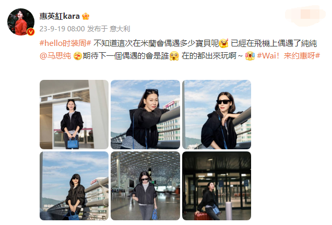Image resolution: width=332 pixels, height=225 pixels.
Task: Open the @马思纯 mention link
Action: pyautogui.click(x=55, y=56)
